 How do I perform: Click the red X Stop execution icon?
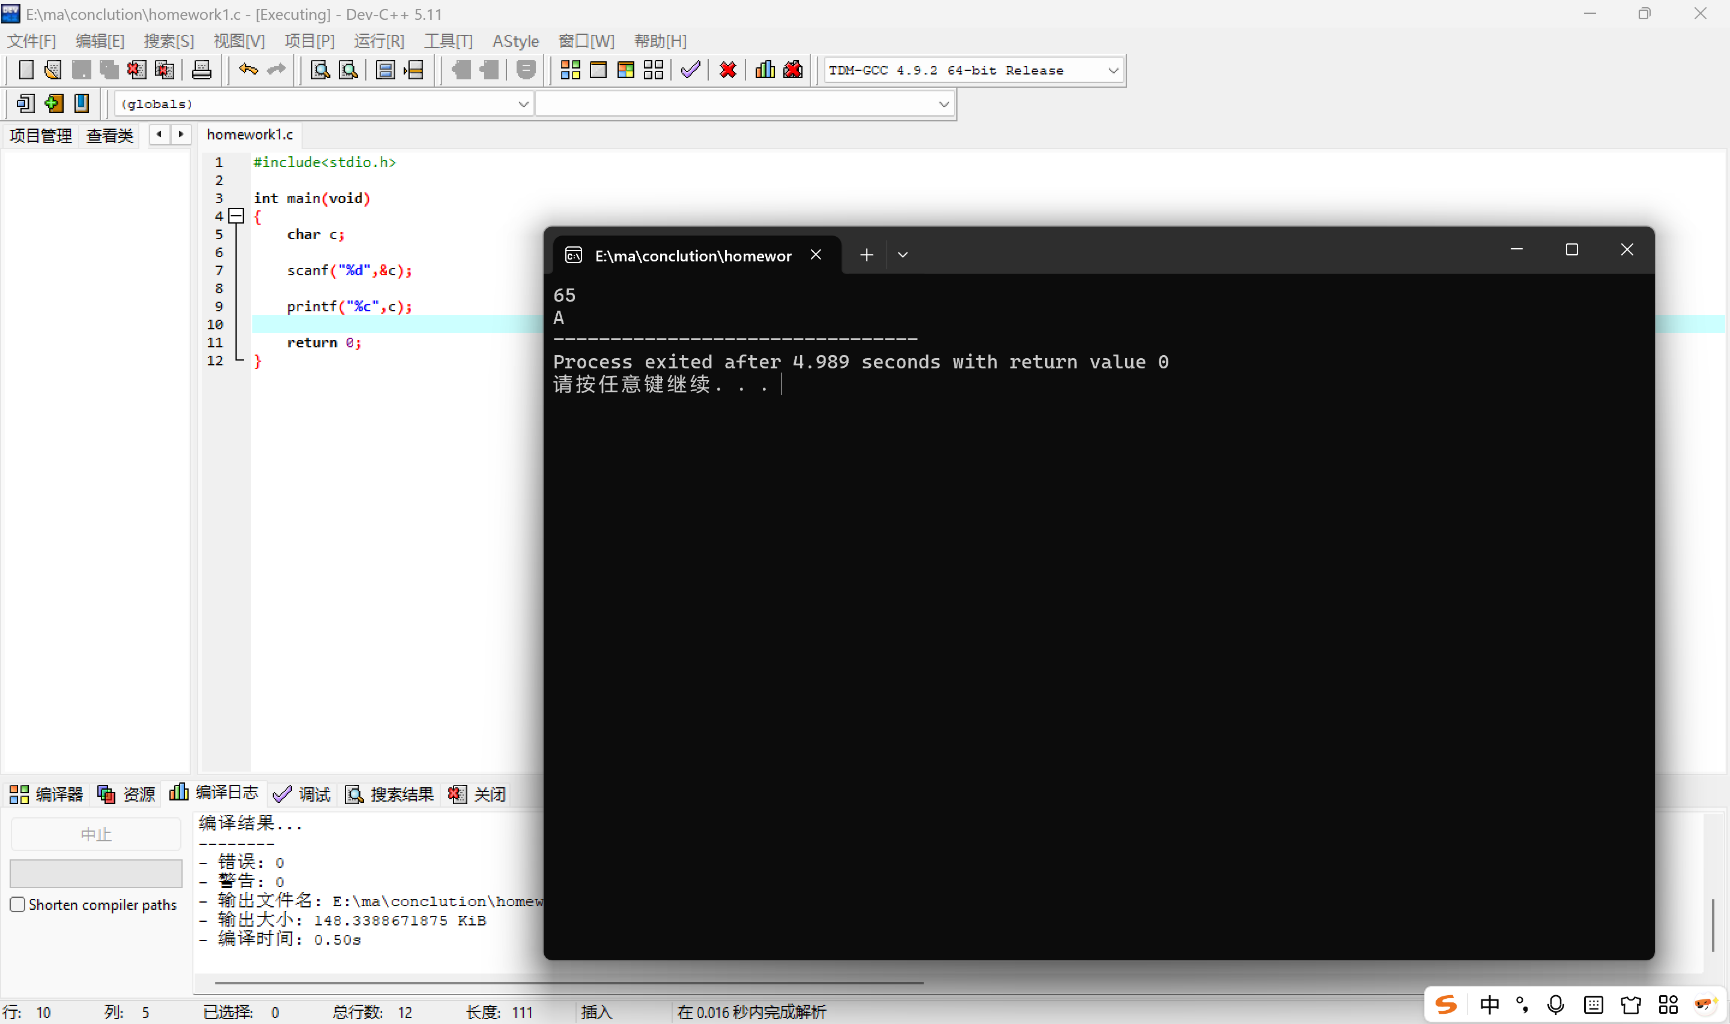pos(727,70)
